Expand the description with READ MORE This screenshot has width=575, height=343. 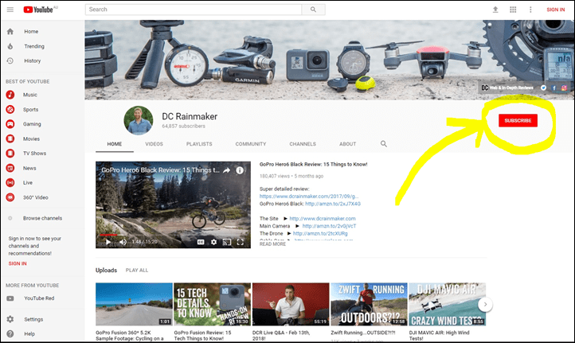(272, 244)
